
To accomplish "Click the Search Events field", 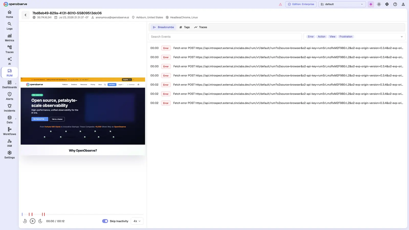I will coord(225,37).
